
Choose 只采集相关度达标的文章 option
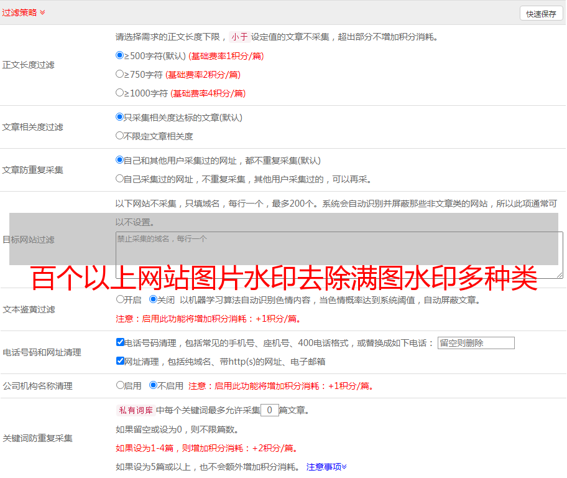point(120,117)
